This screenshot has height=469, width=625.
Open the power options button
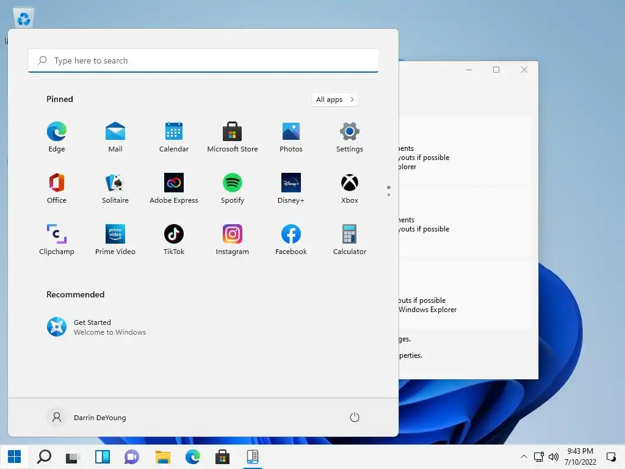point(355,418)
